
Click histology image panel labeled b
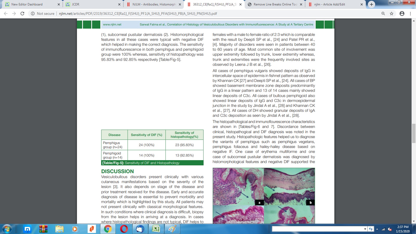[x=289, y=186]
